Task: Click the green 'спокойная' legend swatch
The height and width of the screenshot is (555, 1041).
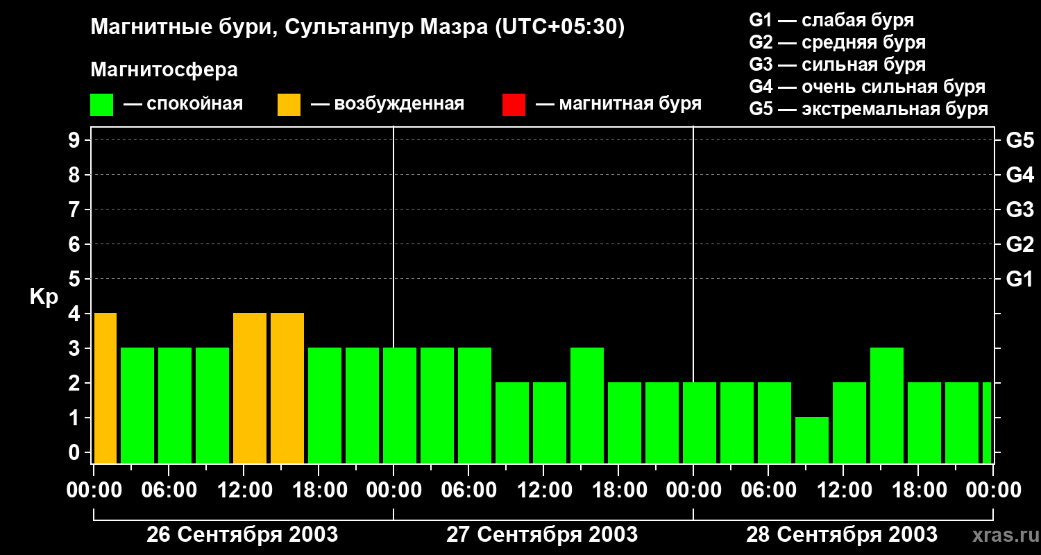Action: click(x=101, y=105)
